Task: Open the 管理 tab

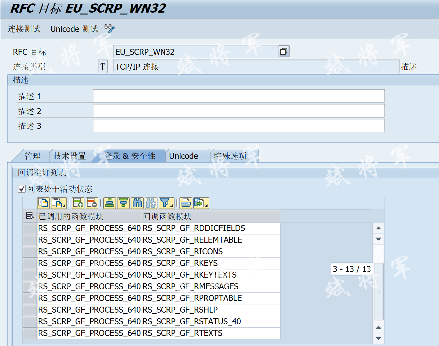Action: coord(32,156)
